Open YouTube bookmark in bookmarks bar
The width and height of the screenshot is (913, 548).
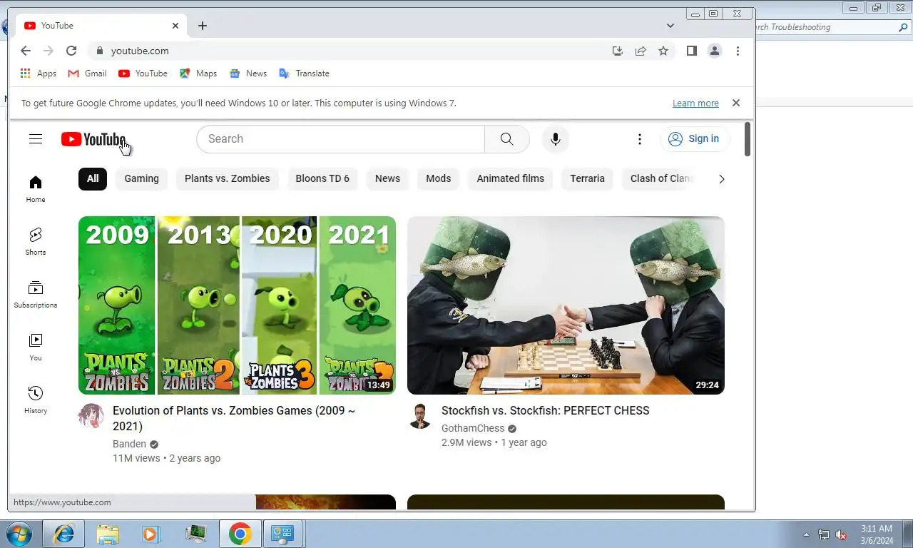(x=143, y=73)
